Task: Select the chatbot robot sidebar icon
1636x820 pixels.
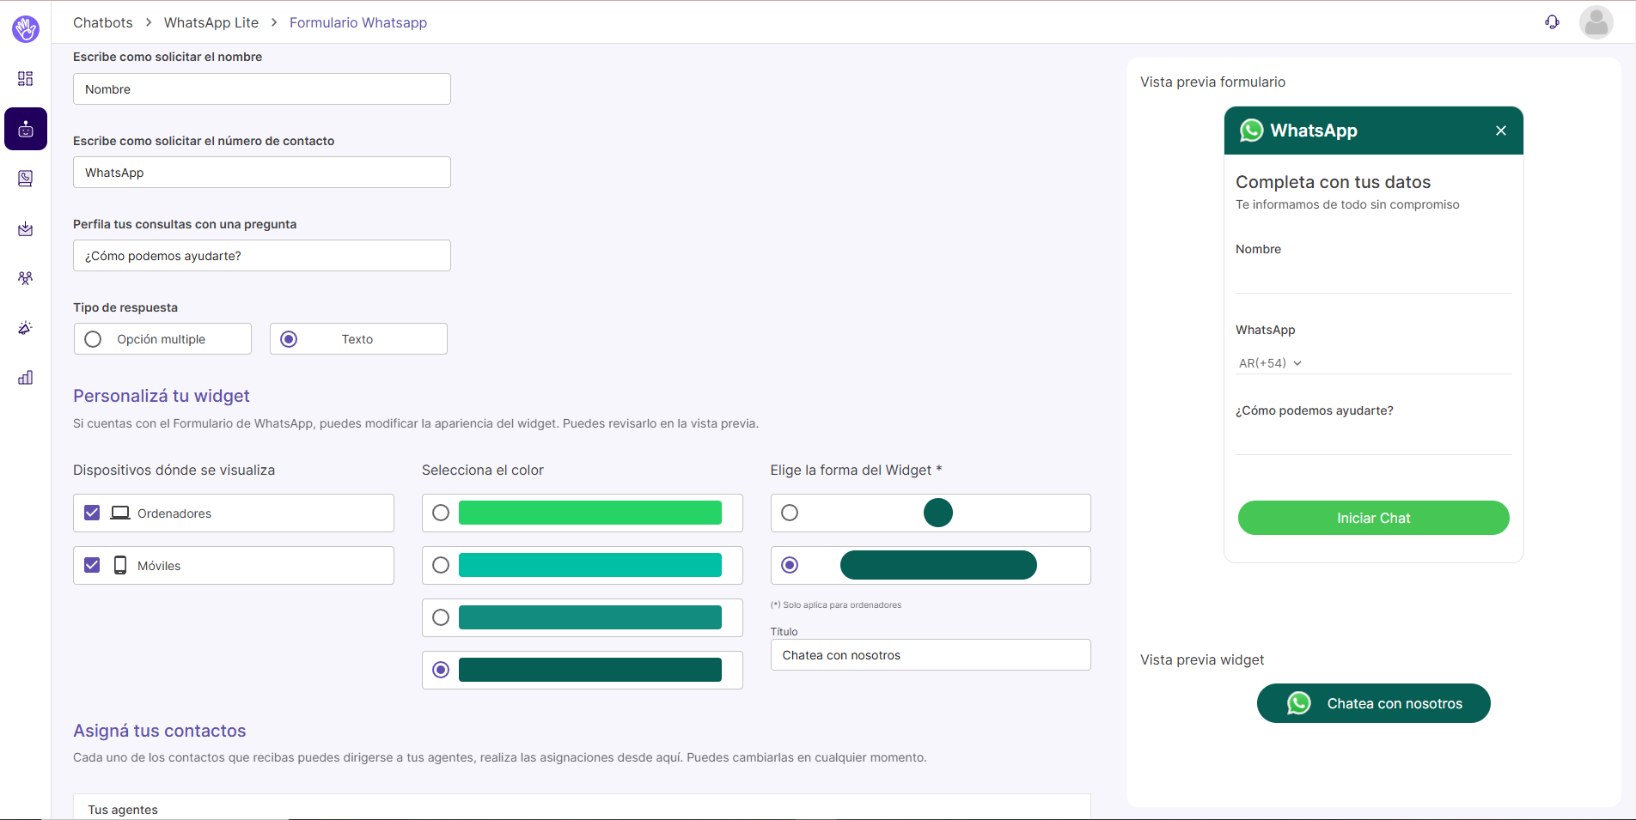Action: (x=26, y=129)
